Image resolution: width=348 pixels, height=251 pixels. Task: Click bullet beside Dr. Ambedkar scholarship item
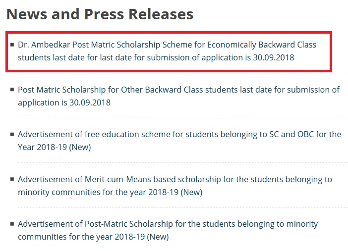(12, 45)
